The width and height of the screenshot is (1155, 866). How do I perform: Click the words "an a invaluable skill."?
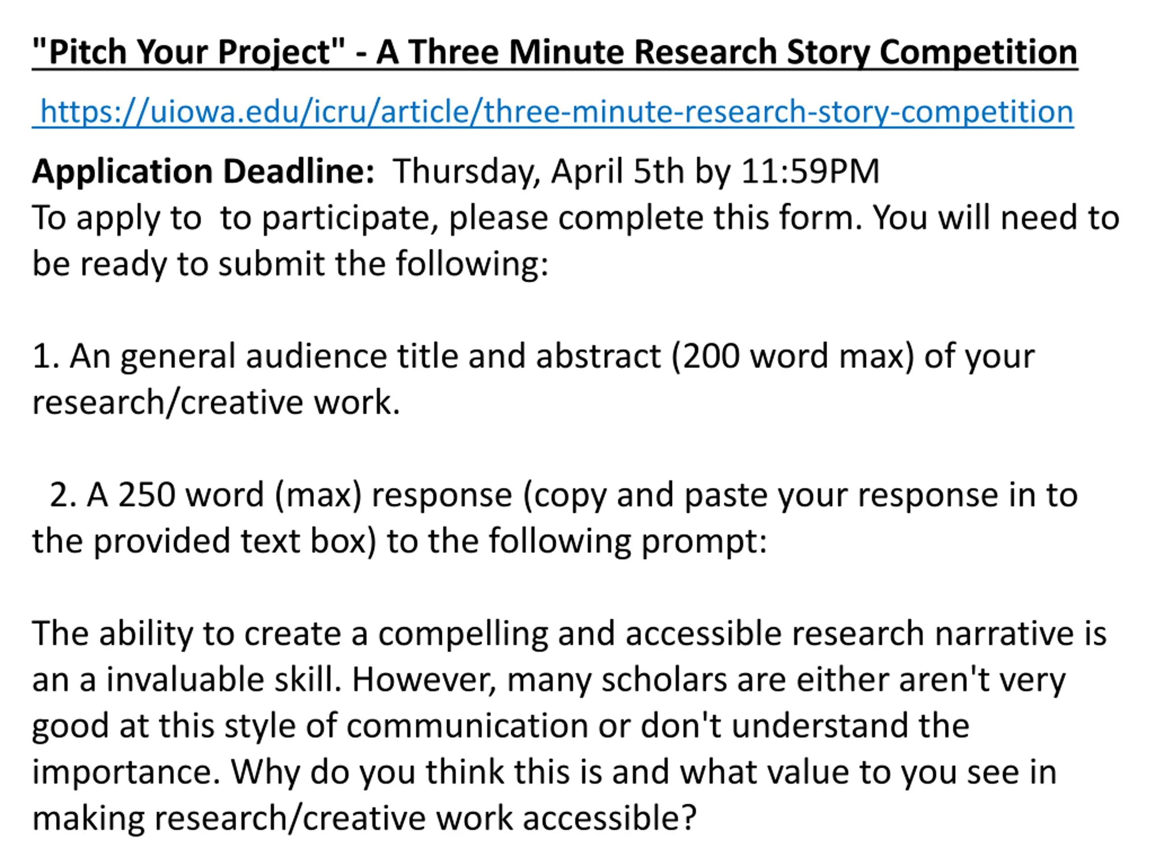187,680
